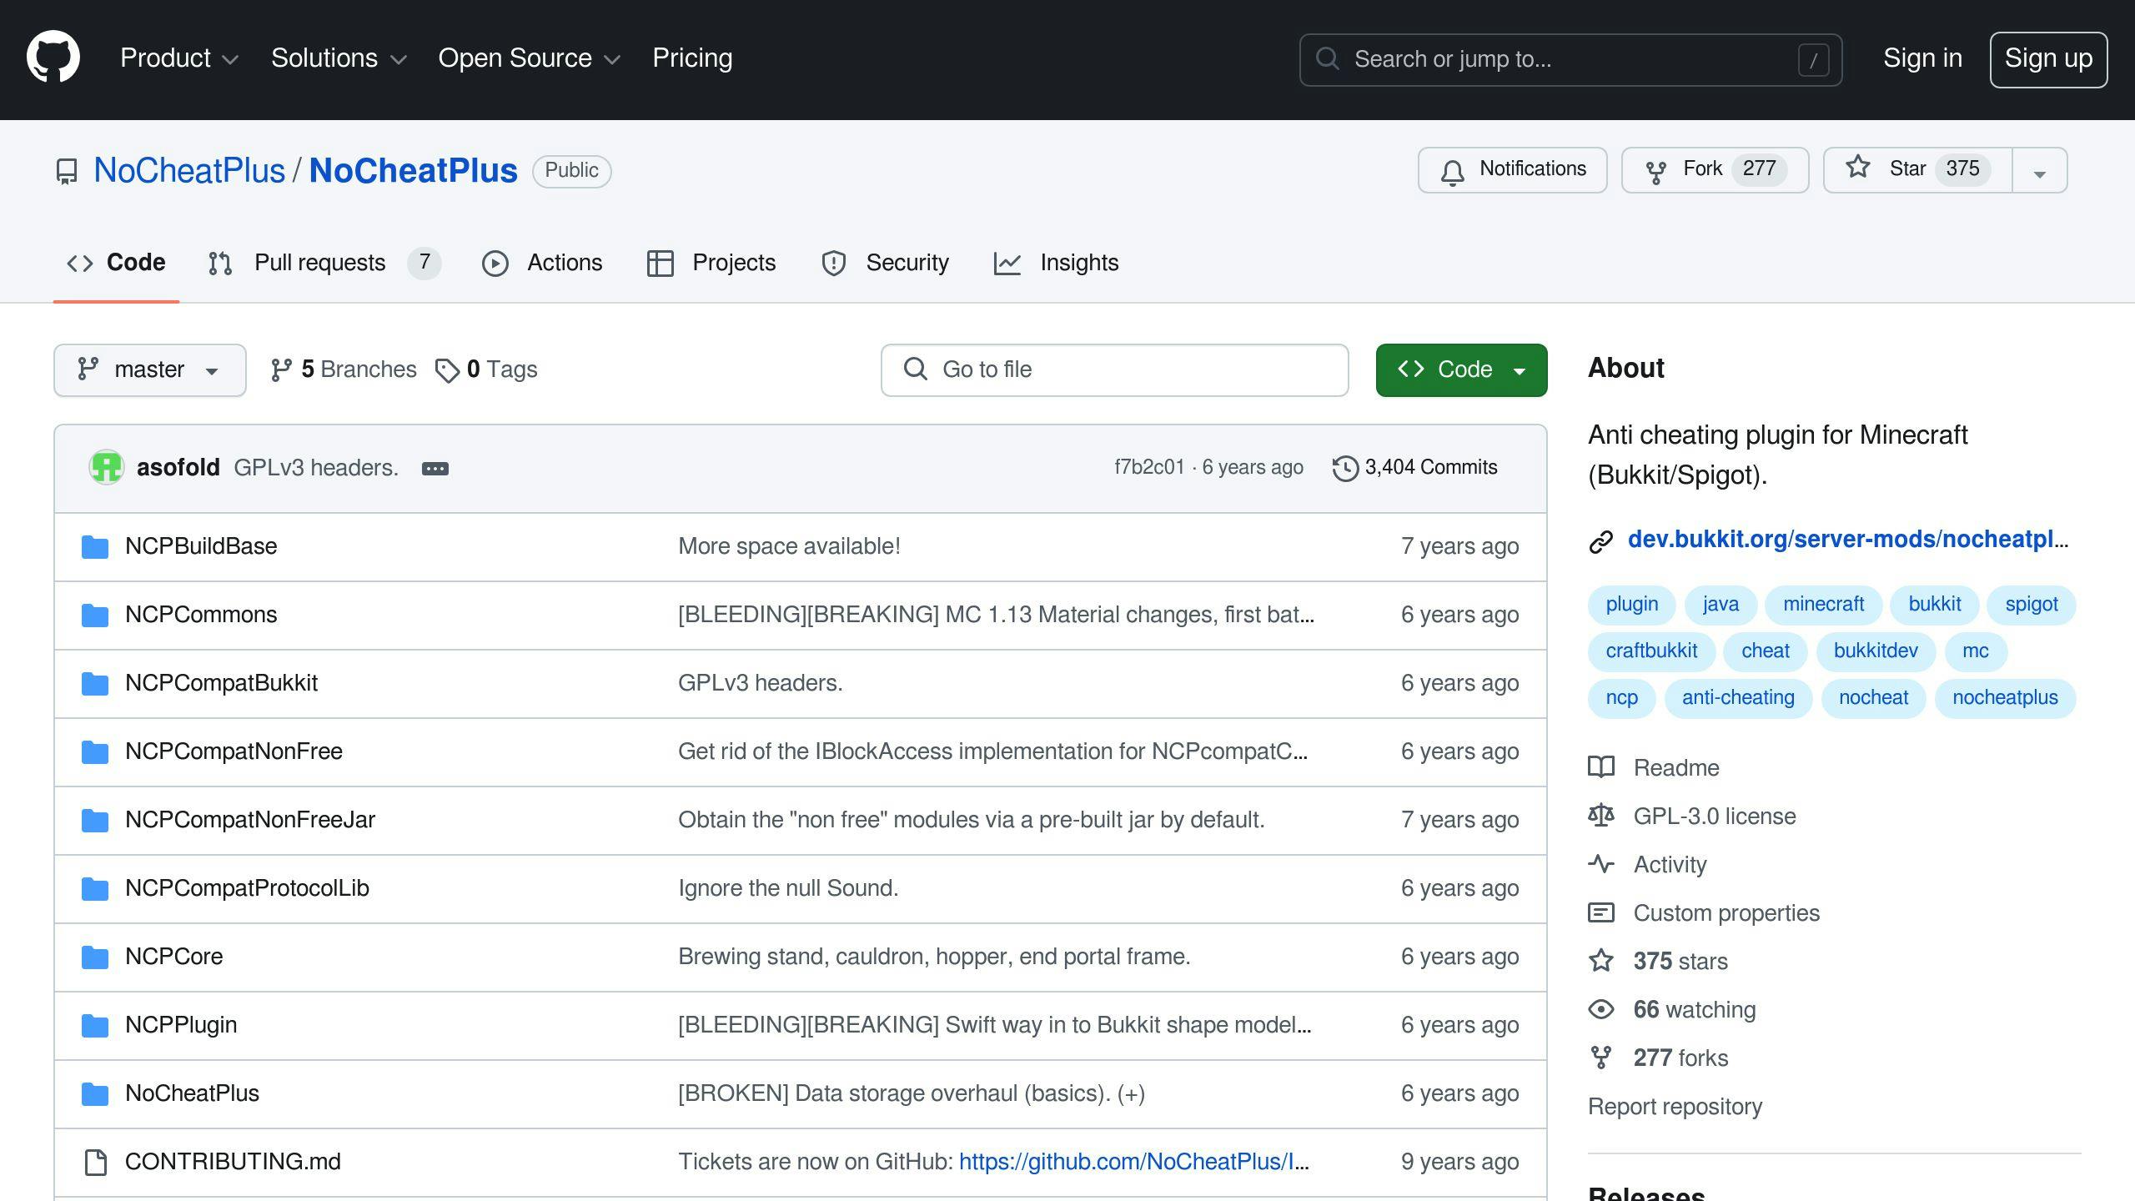Select the spigot topic tag
This screenshot has height=1201, width=2135.
click(x=2031, y=605)
